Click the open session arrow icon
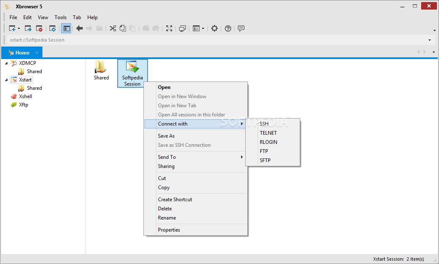 tap(28, 28)
